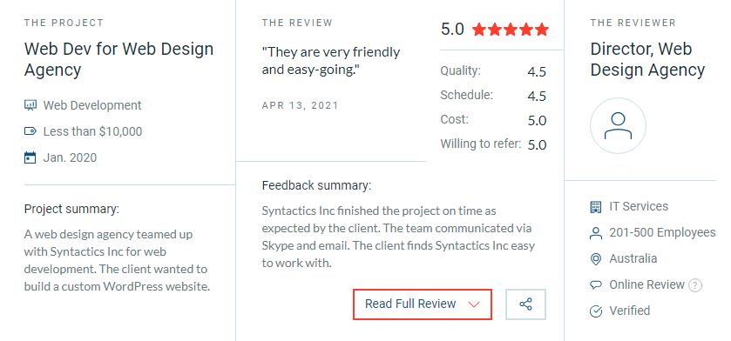Click the Verified checkmark icon
The image size is (731, 341).
[596, 311]
